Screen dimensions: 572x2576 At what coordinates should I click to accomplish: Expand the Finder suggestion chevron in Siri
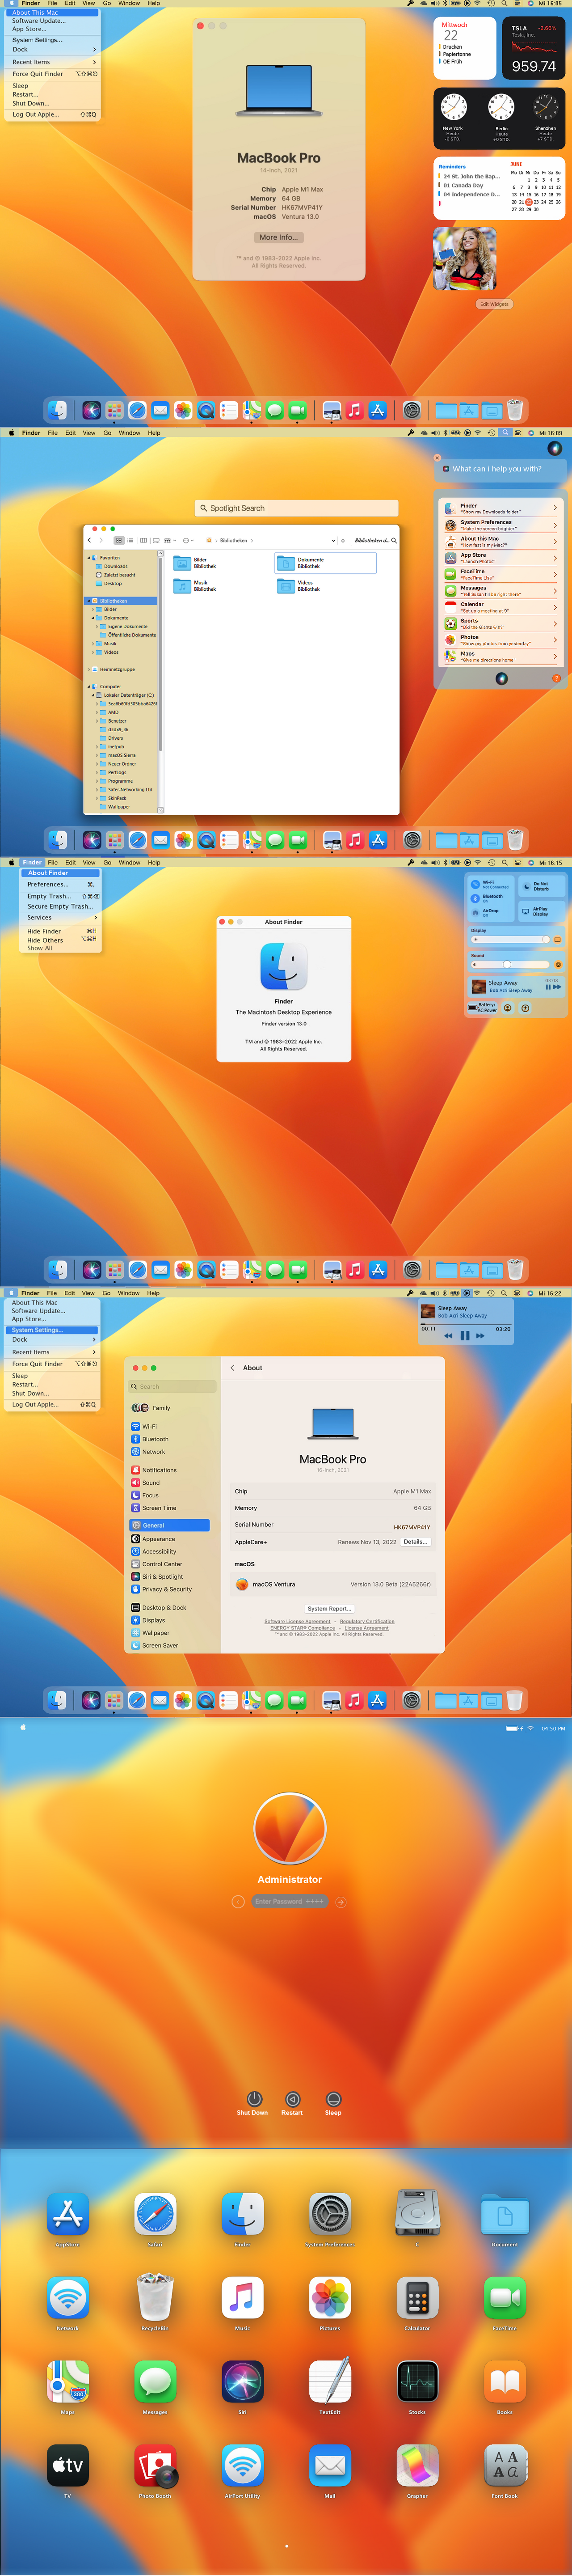click(x=555, y=508)
